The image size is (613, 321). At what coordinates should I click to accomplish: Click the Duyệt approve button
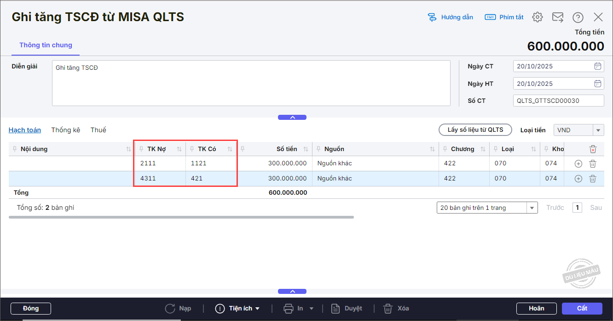[347, 309]
